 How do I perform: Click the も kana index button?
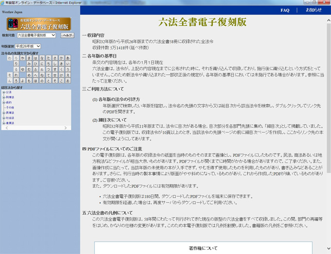[29, 81]
